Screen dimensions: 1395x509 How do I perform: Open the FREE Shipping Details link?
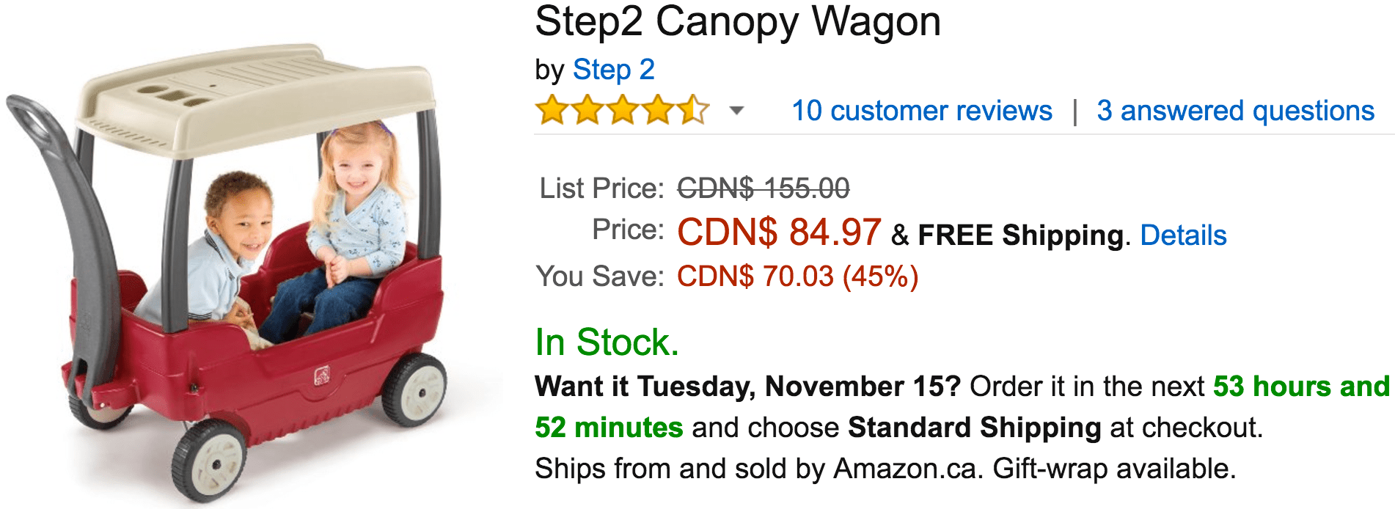coord(1183,235)
